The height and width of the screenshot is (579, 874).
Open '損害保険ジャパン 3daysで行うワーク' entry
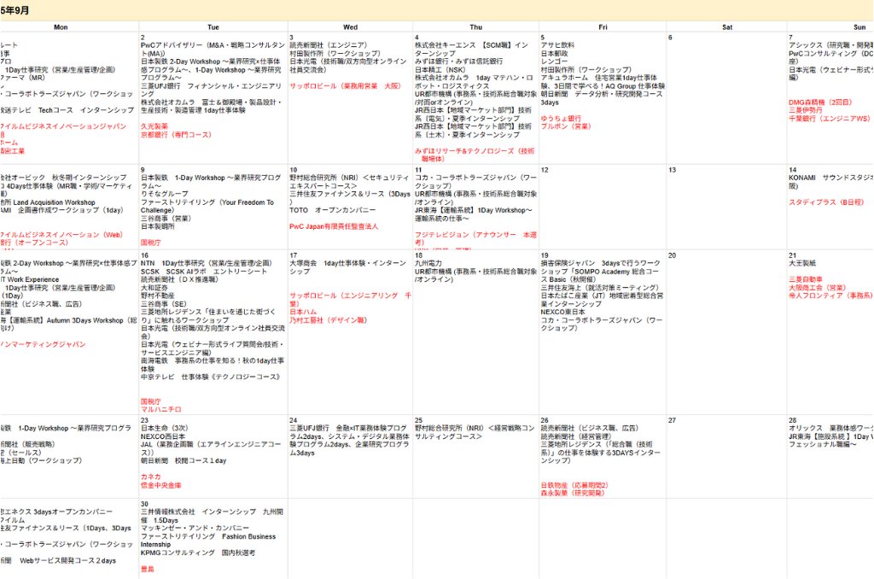[x=600, y=272]
